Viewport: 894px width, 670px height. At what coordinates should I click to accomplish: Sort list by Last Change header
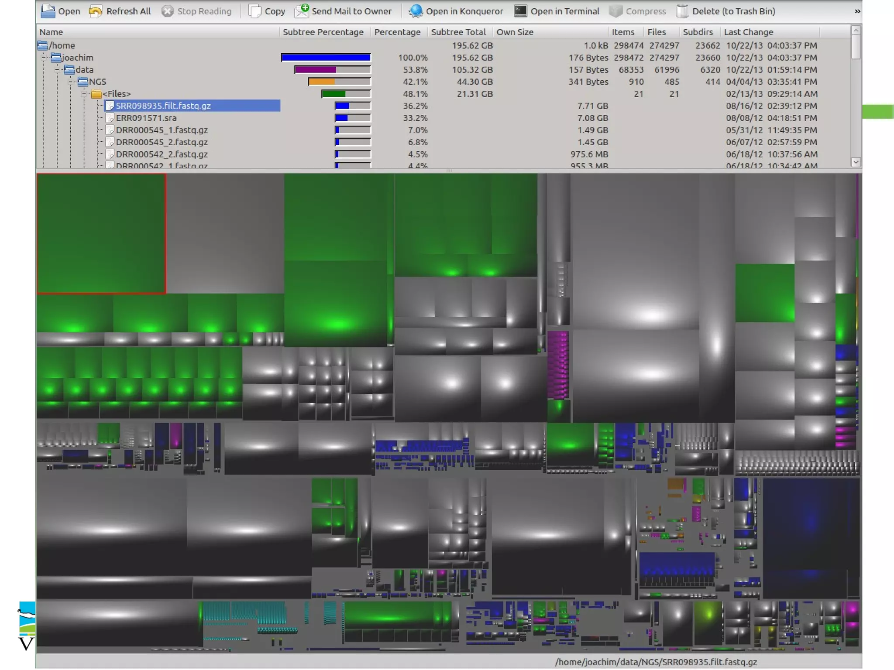pos(748,32)
